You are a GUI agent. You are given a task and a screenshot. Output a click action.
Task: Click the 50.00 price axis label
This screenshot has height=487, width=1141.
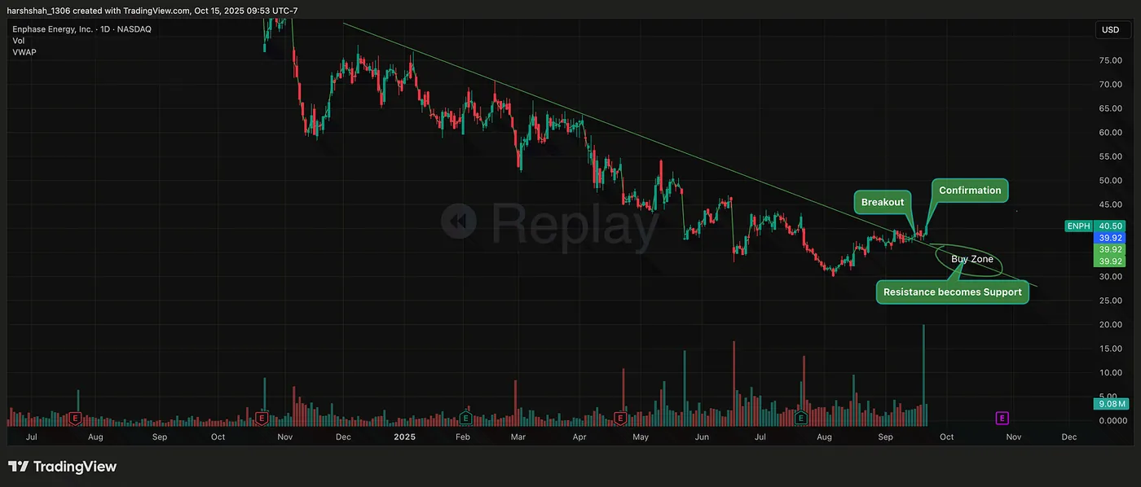(1112, 180)
